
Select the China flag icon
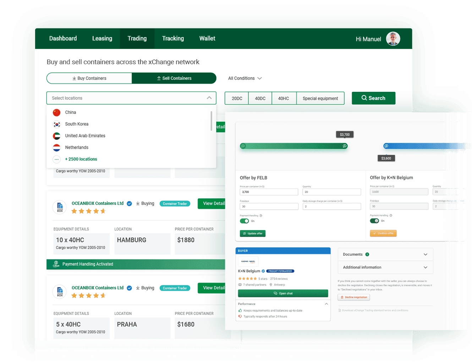coord(57,113)
